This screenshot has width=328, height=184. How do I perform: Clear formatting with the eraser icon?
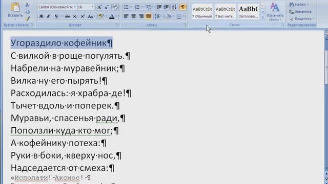point(115,7)
